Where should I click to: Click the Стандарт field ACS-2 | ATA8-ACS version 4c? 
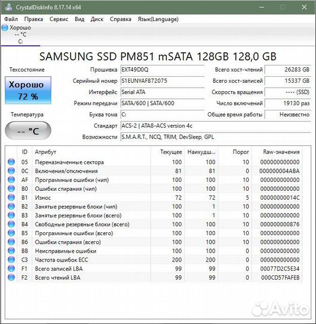[216, 125]
